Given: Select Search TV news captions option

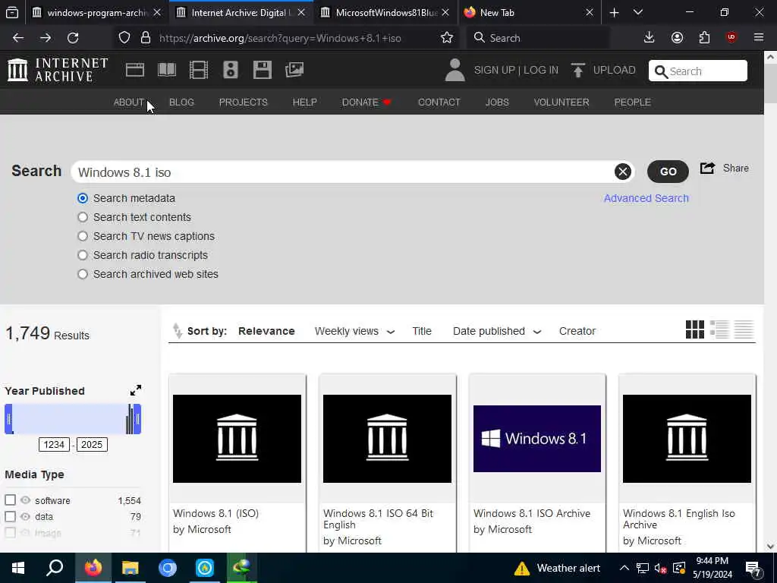Looking at the screenshot, I should pyautogui.click(x=83, y=236).
